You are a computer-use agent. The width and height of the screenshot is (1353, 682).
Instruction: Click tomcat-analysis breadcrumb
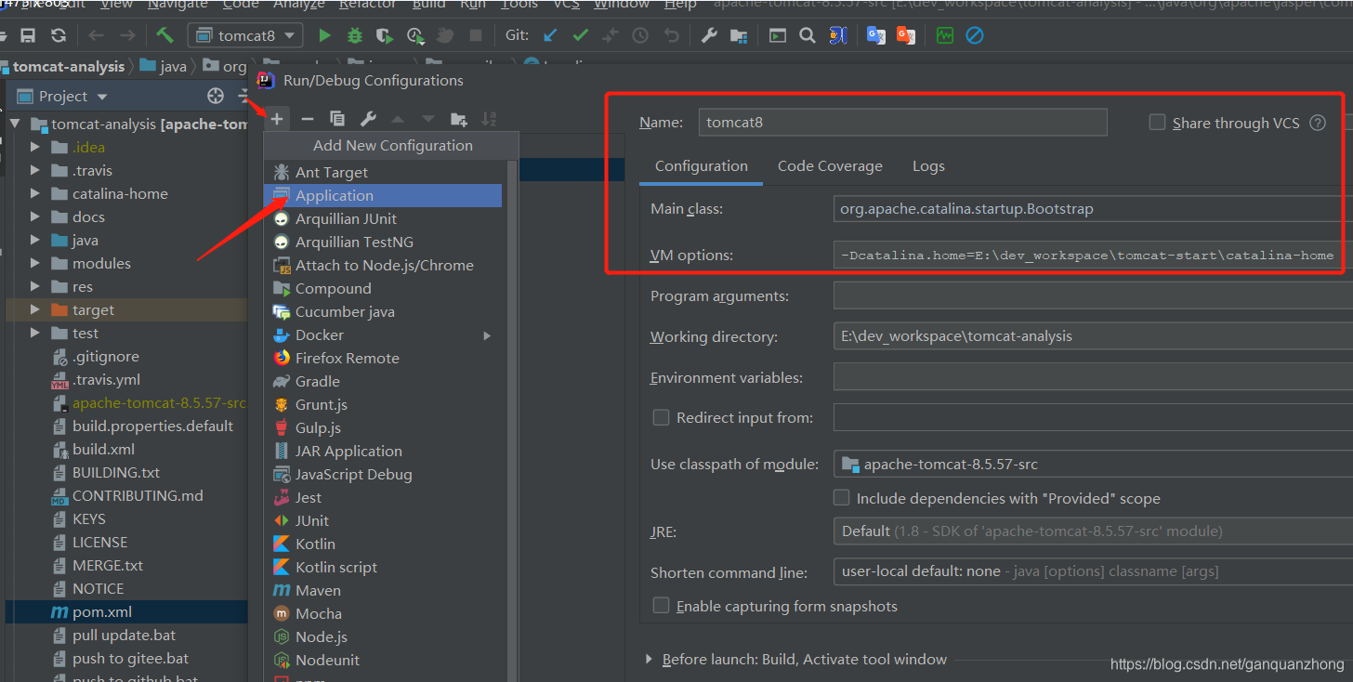[x=68, y=66]
